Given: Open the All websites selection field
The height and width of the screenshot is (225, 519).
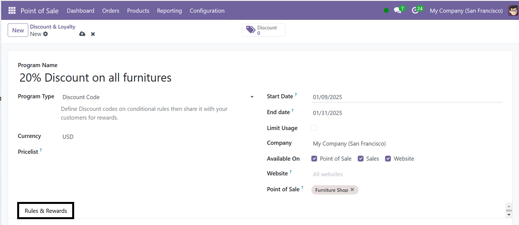Looking at the screenshot, I should (407, 174).
